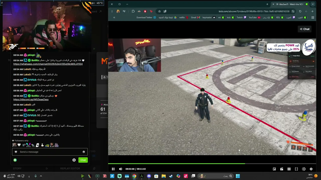Open the browser profile avatar
Viewport: 321px width, 180px height.
(x=118, y=11)
